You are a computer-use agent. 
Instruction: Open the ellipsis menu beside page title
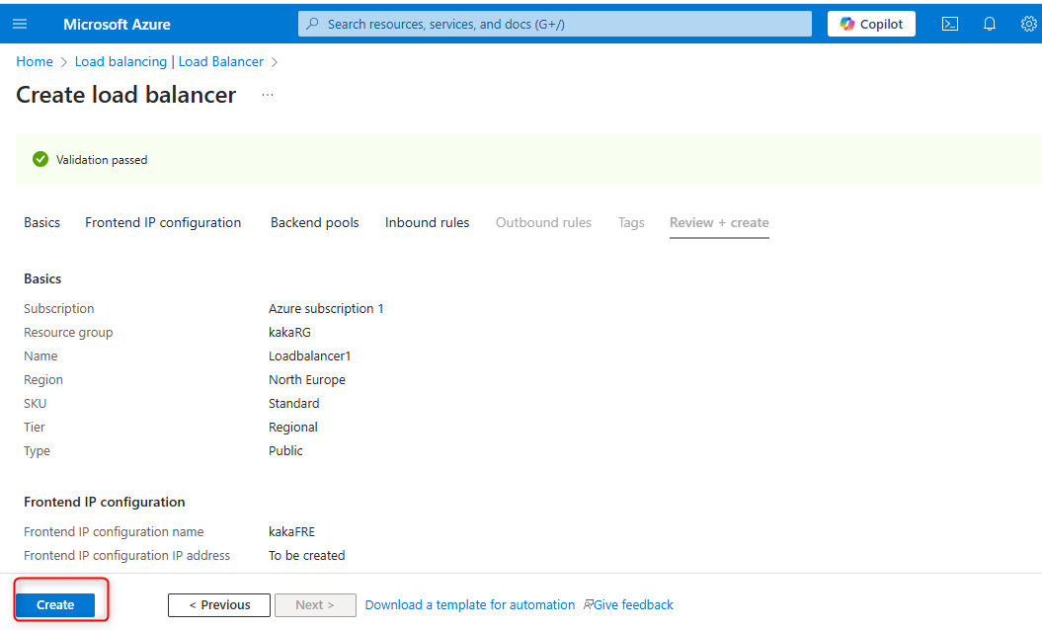click(267, 95)
